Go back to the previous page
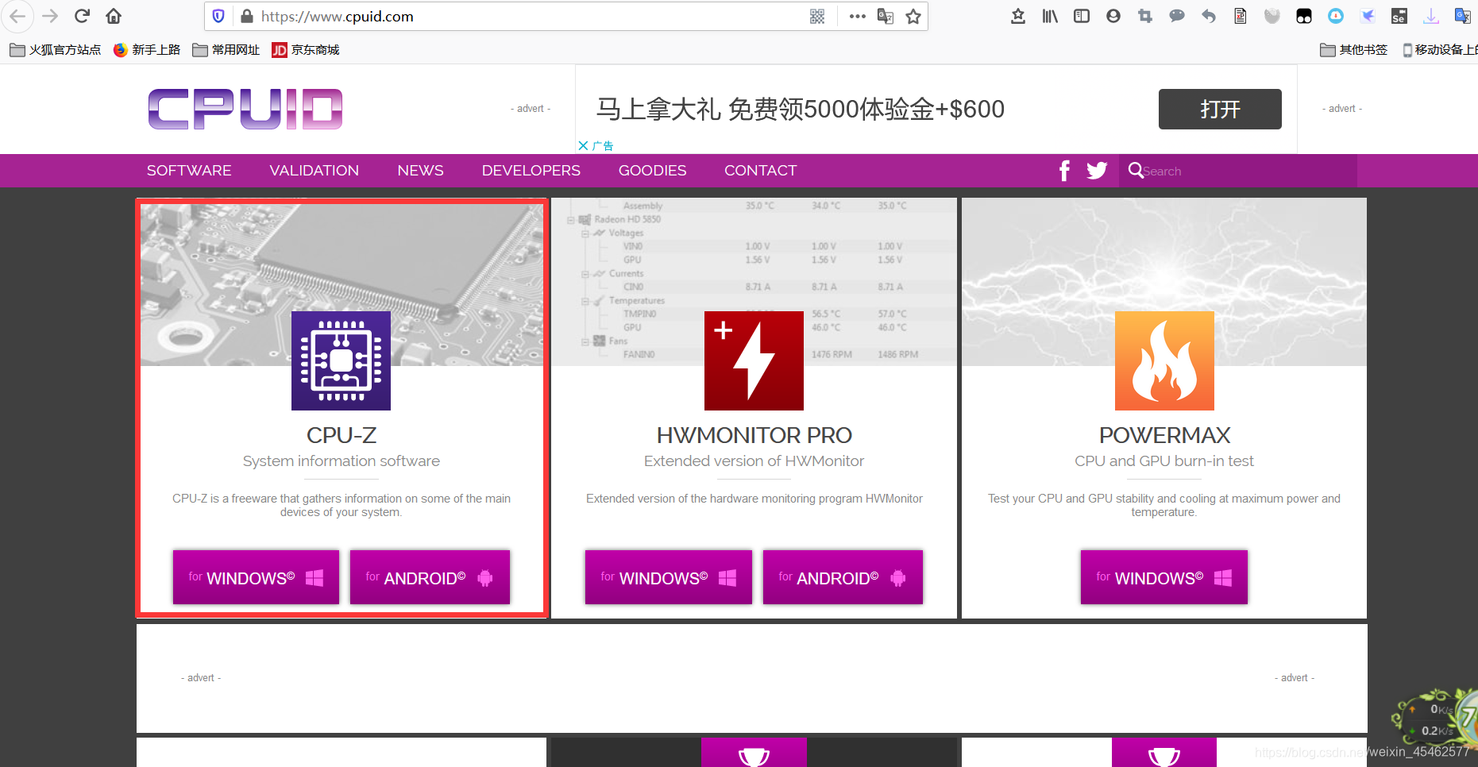 click(18, 16)
